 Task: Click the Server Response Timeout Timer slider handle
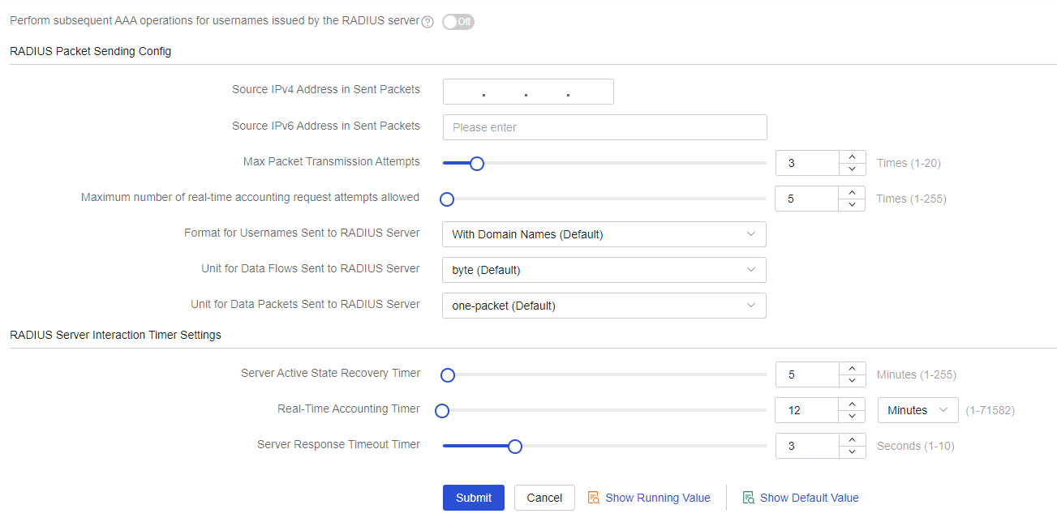click(x=514, y=446)
